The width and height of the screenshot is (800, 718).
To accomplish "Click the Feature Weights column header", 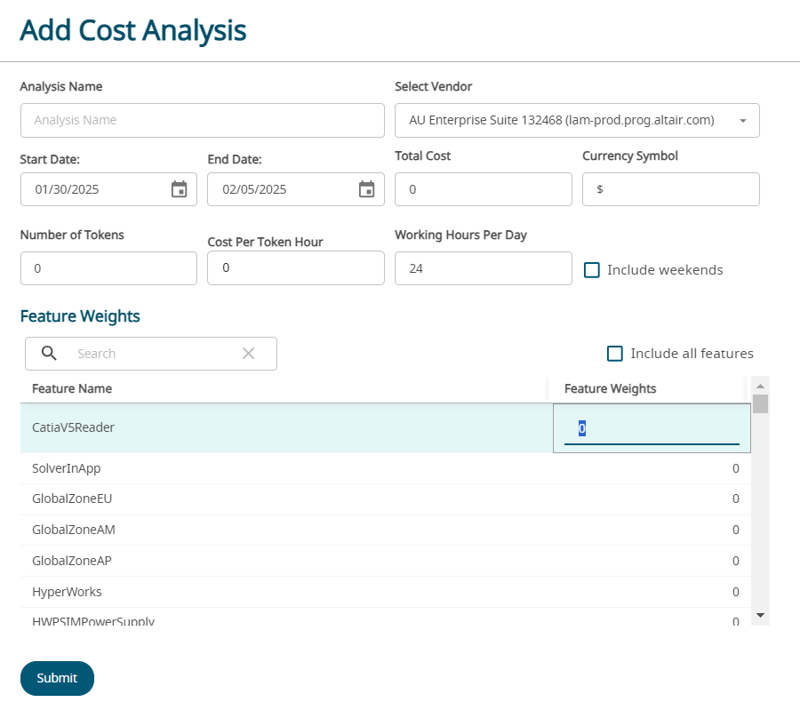I will click(x=610, y=389).
